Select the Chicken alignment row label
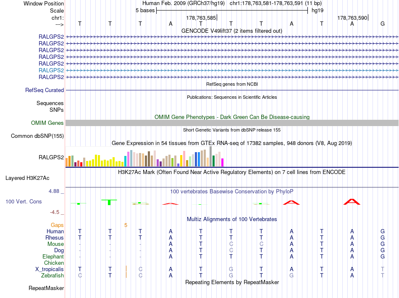The height and width of the screenshot is (298, 399). pyautogui.click(x=54, y=263)
